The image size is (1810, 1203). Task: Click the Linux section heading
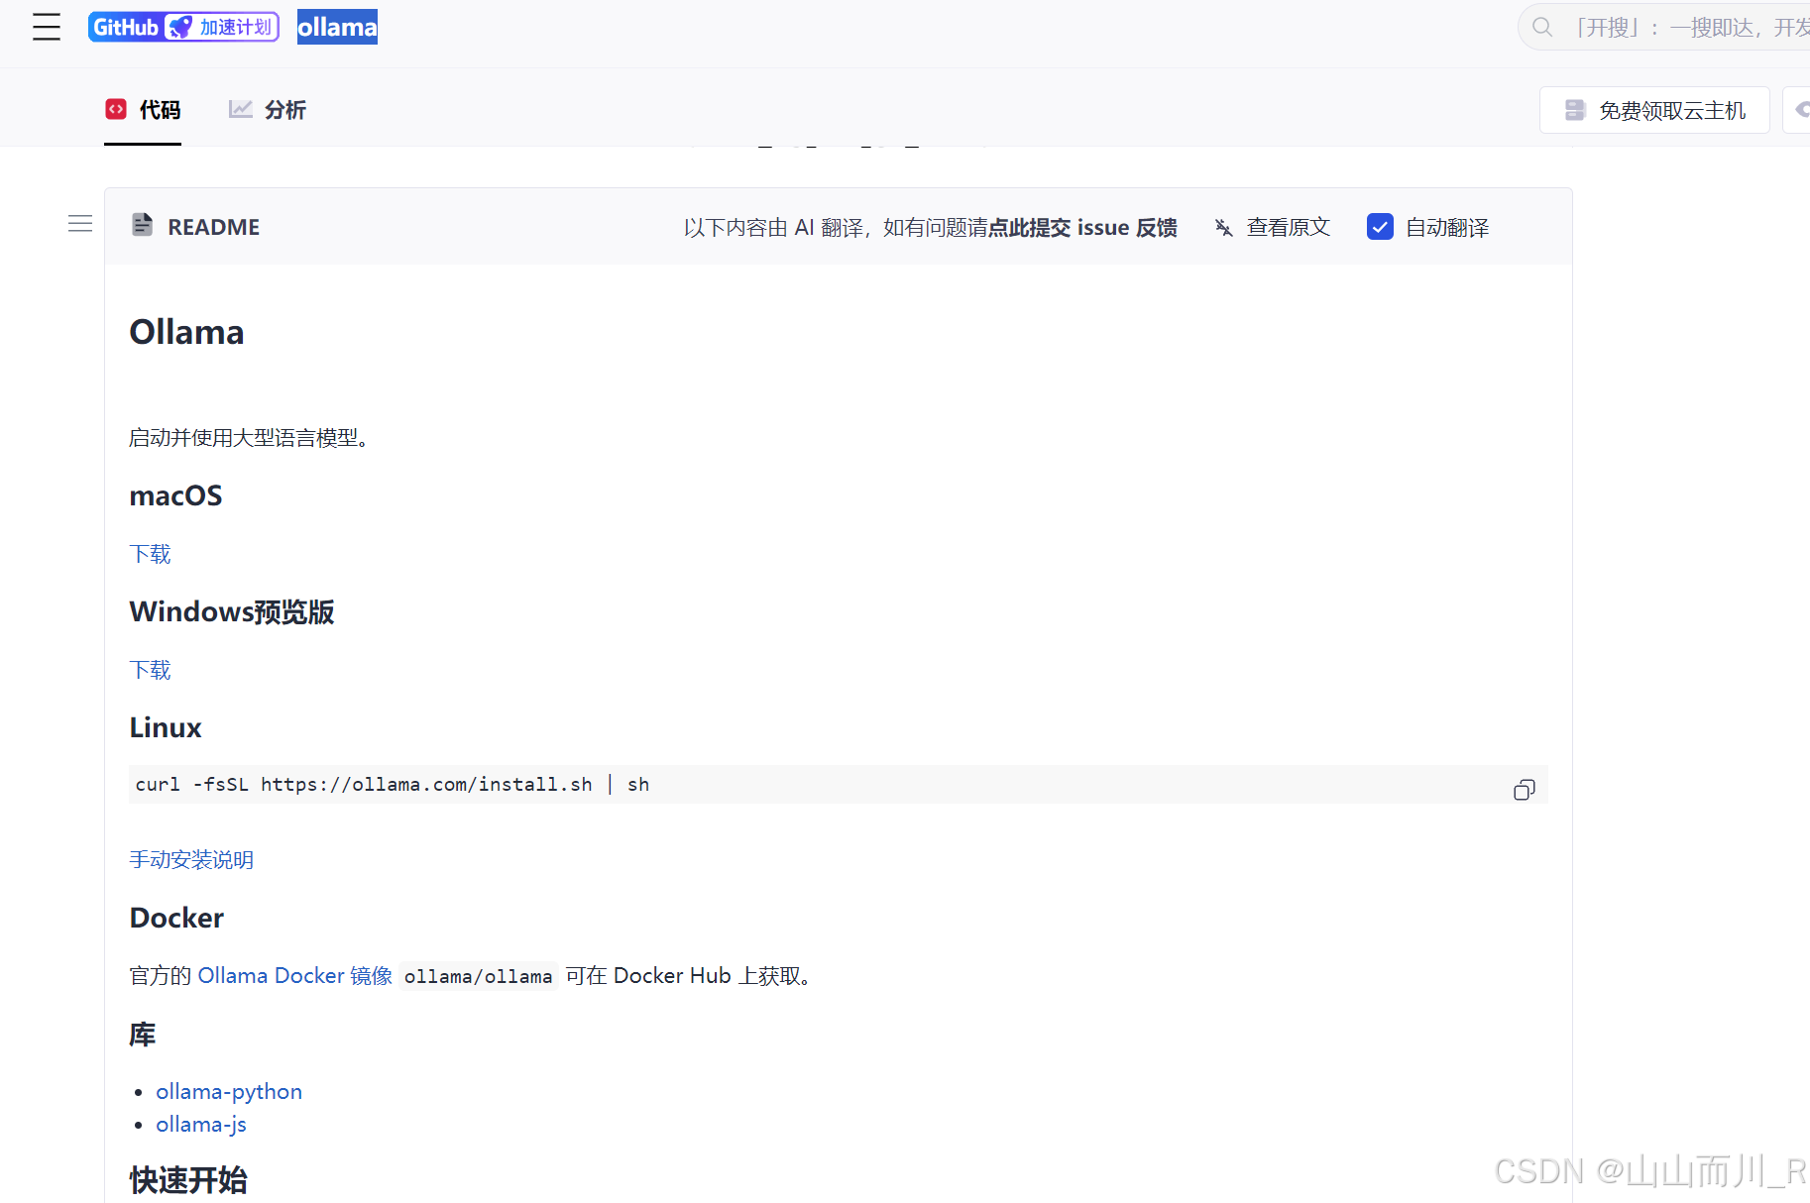(x=166, y=727)
